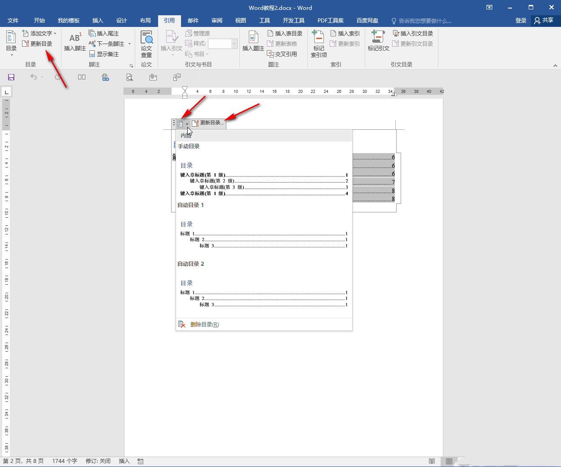
Task: Click 标记引文 button
Action: (378, 42)
